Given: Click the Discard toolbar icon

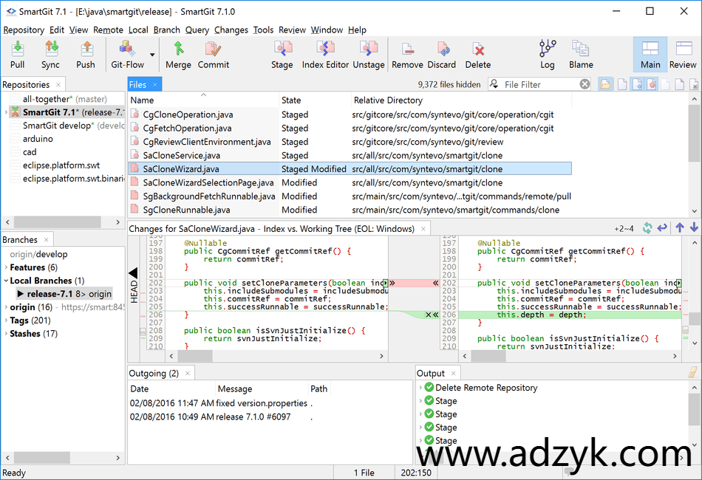Looking at the screenshot, I should click(x=441, y=54).
